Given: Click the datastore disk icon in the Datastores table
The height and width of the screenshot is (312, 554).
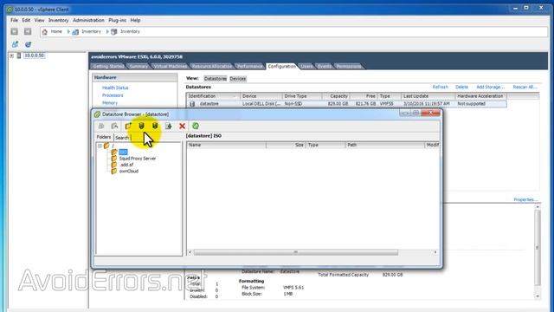Looking at the screenshot, I should tap(192, 104).
